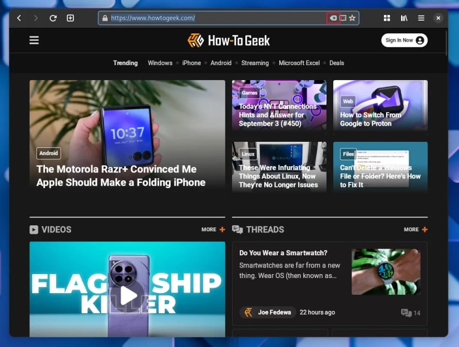The width and height of the screenshot is (459, 347).
Task: Open the Deals category
Action: pyautogui.click(x=337, y=63)
